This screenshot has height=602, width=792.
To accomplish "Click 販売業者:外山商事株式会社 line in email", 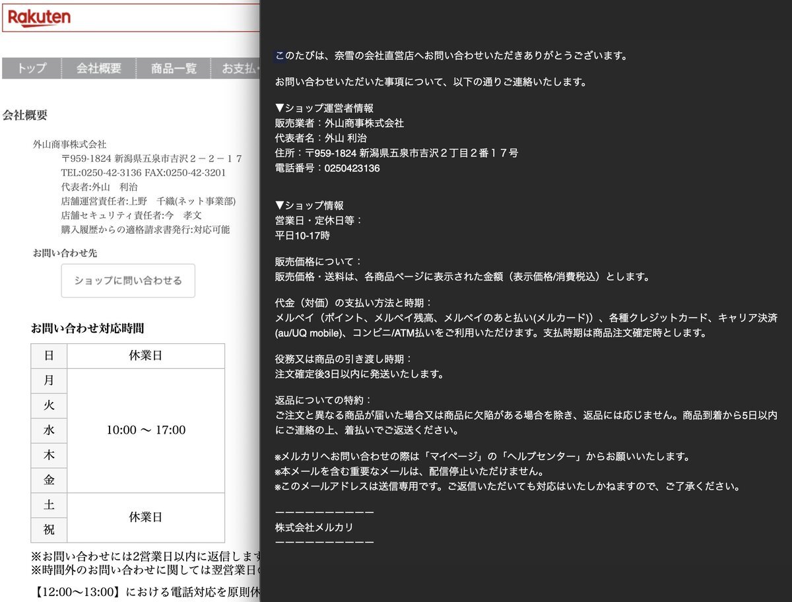I will pos(339,123).
